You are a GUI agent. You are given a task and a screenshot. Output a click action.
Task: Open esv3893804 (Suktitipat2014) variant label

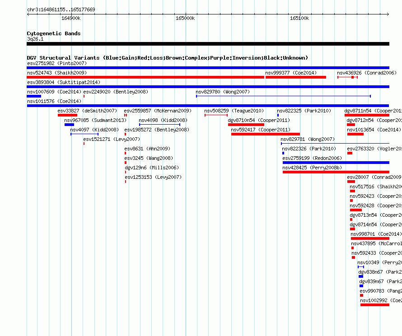tap(64, 82)
